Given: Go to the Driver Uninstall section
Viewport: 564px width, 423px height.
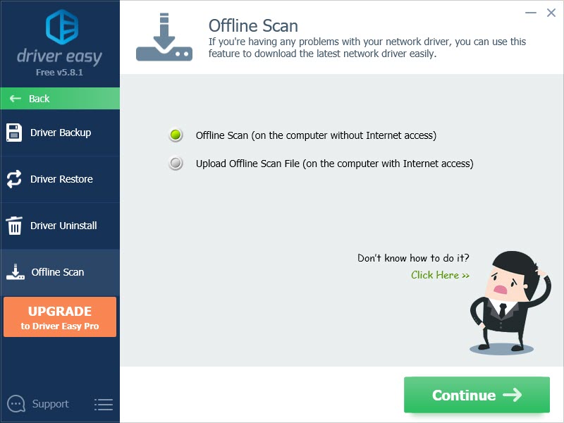Looking at the screenshot, I should (x=60, y=226).
